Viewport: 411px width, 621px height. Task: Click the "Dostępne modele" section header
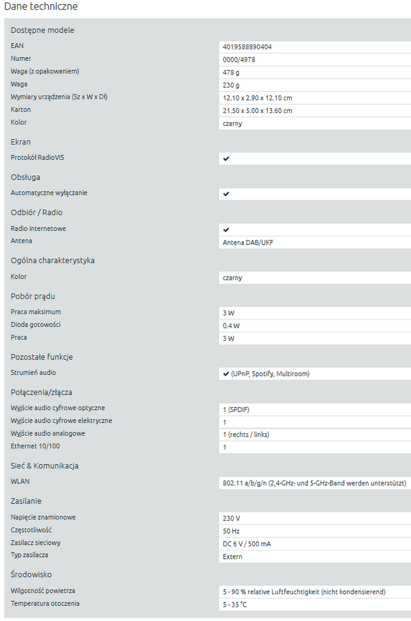pos(42,30)
